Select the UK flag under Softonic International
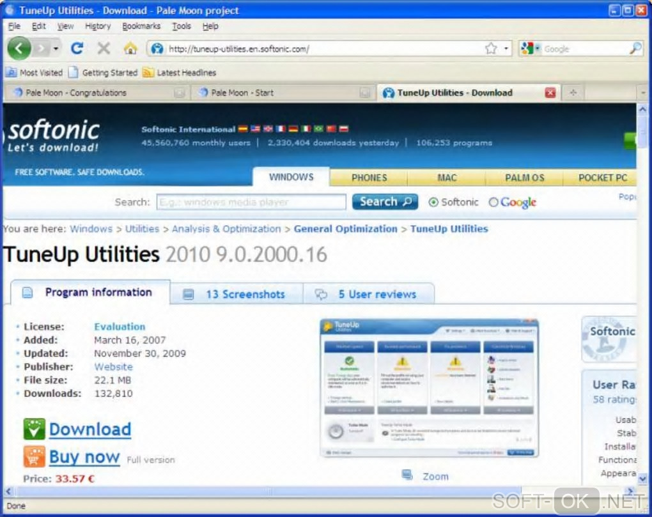The image size is (652, 517). (x=268, y=129)
